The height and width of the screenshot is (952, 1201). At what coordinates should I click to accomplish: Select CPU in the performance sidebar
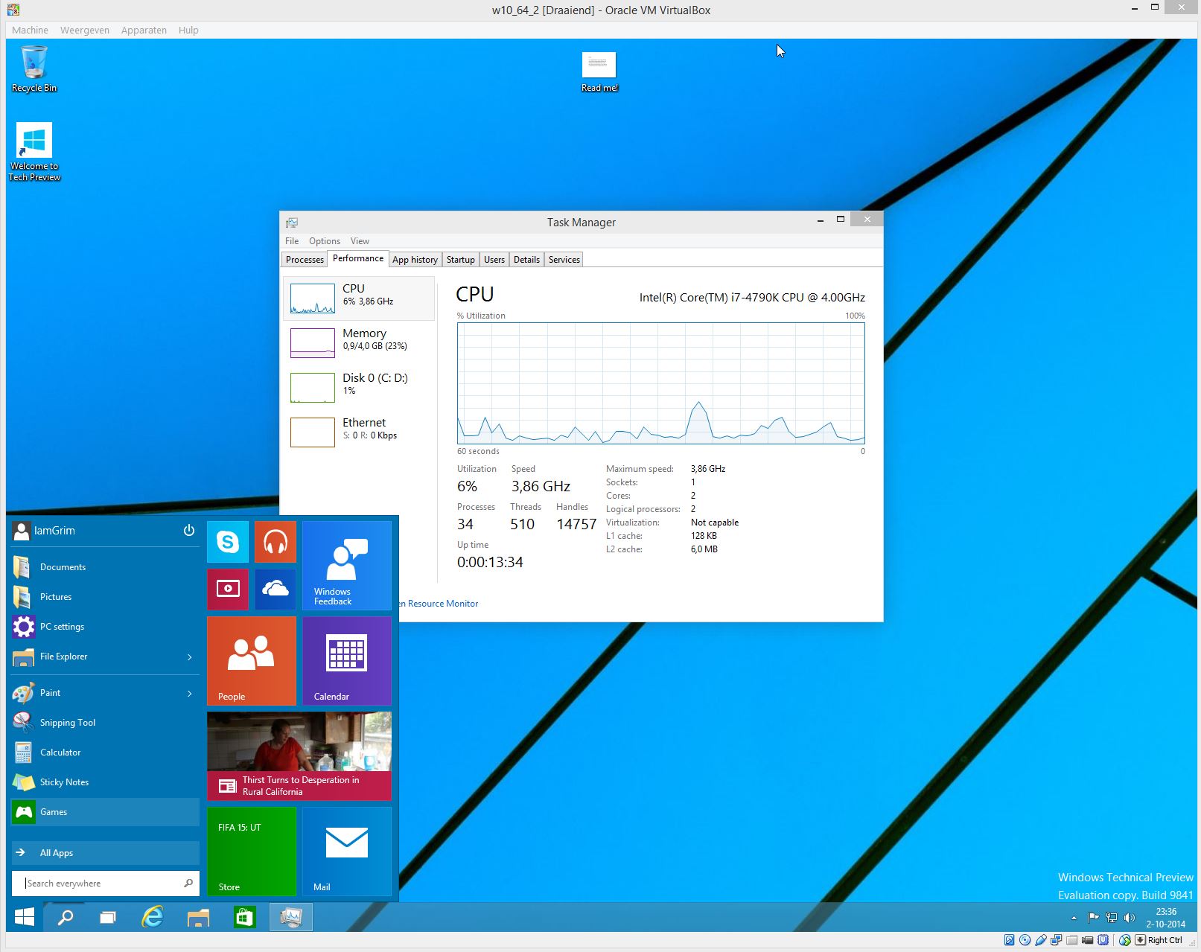pos(358,298)
